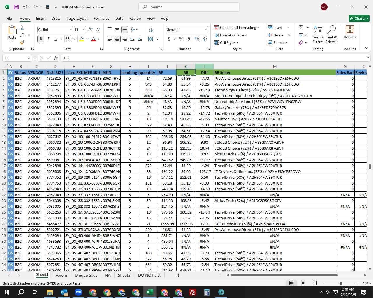This screenshot has width=373, height=298.
Task: Toggle Bottom Align vertical alignment
Action: 125,30
